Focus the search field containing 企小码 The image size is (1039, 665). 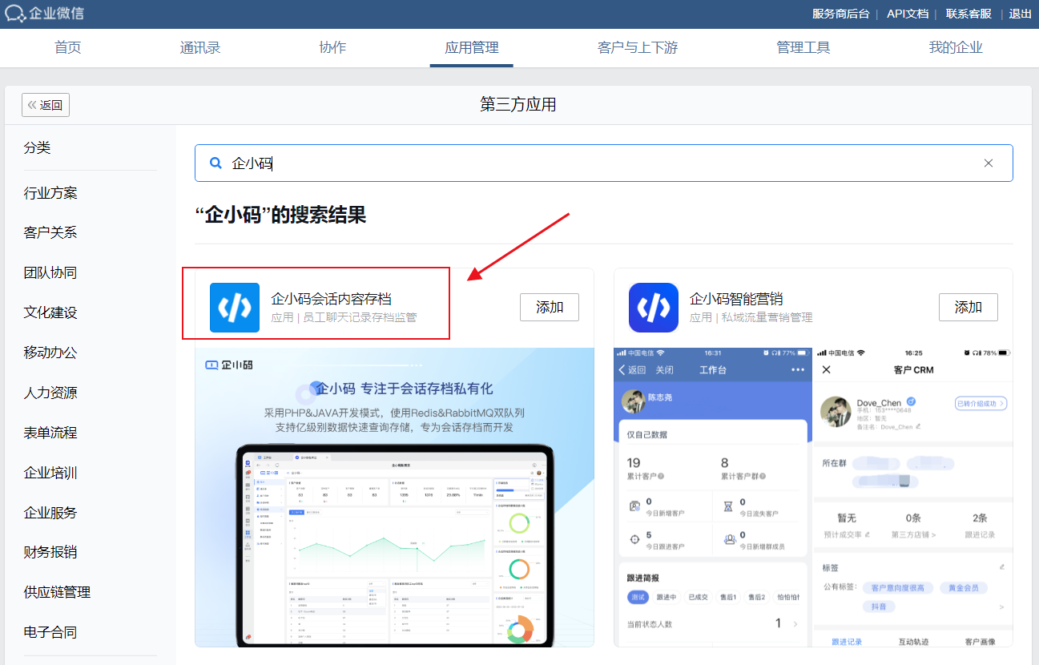[x=604, y=163]
